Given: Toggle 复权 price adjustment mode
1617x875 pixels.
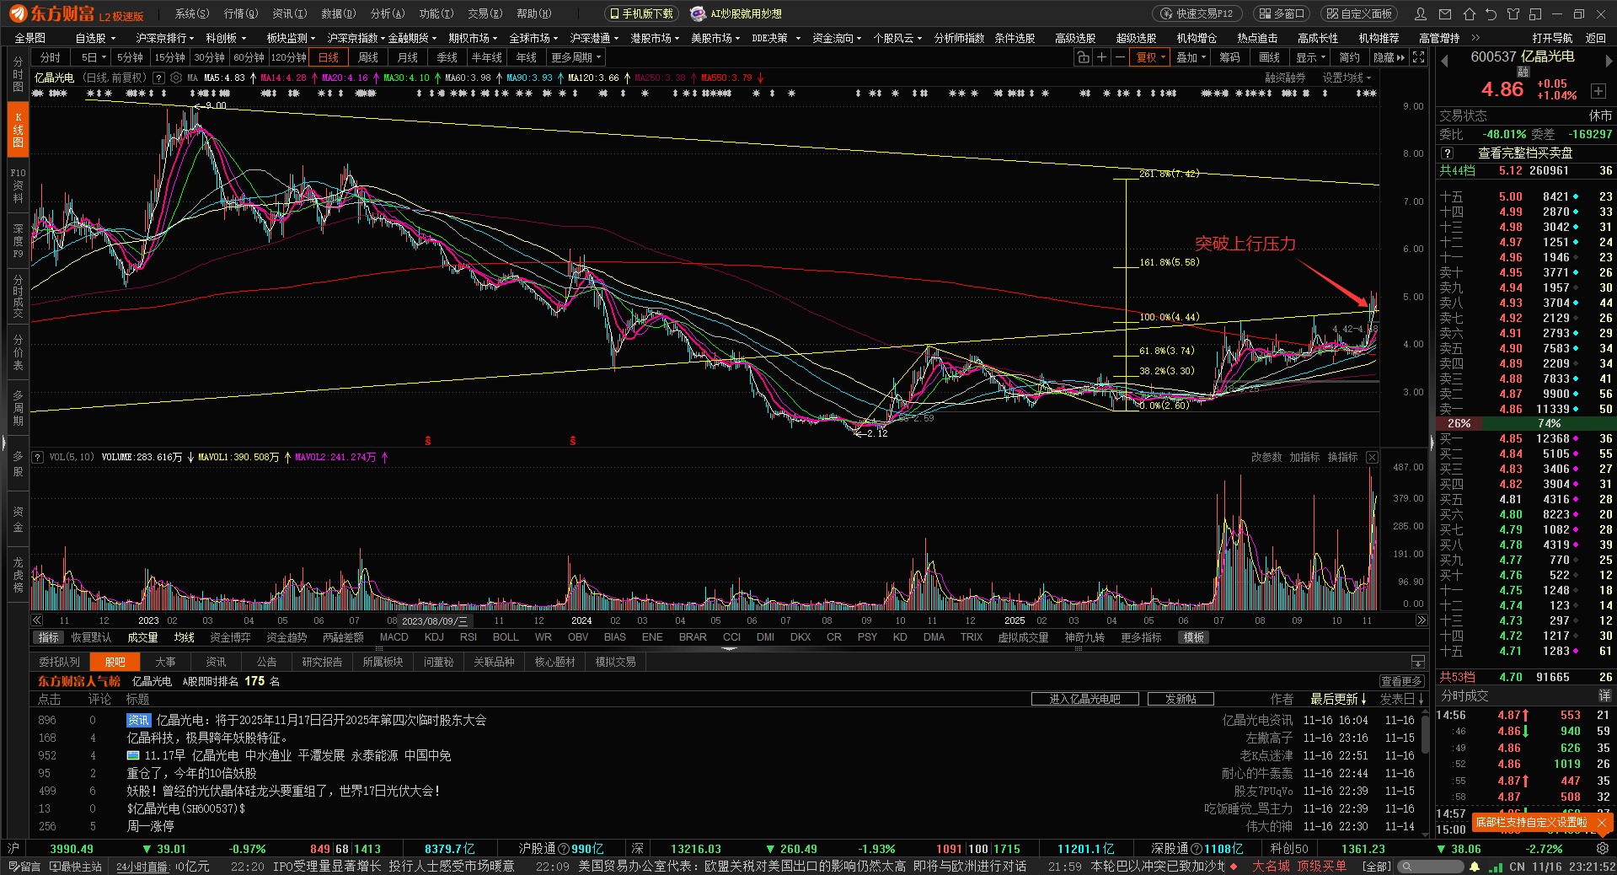Looking at the screenshot, I should pos(1151,57).
